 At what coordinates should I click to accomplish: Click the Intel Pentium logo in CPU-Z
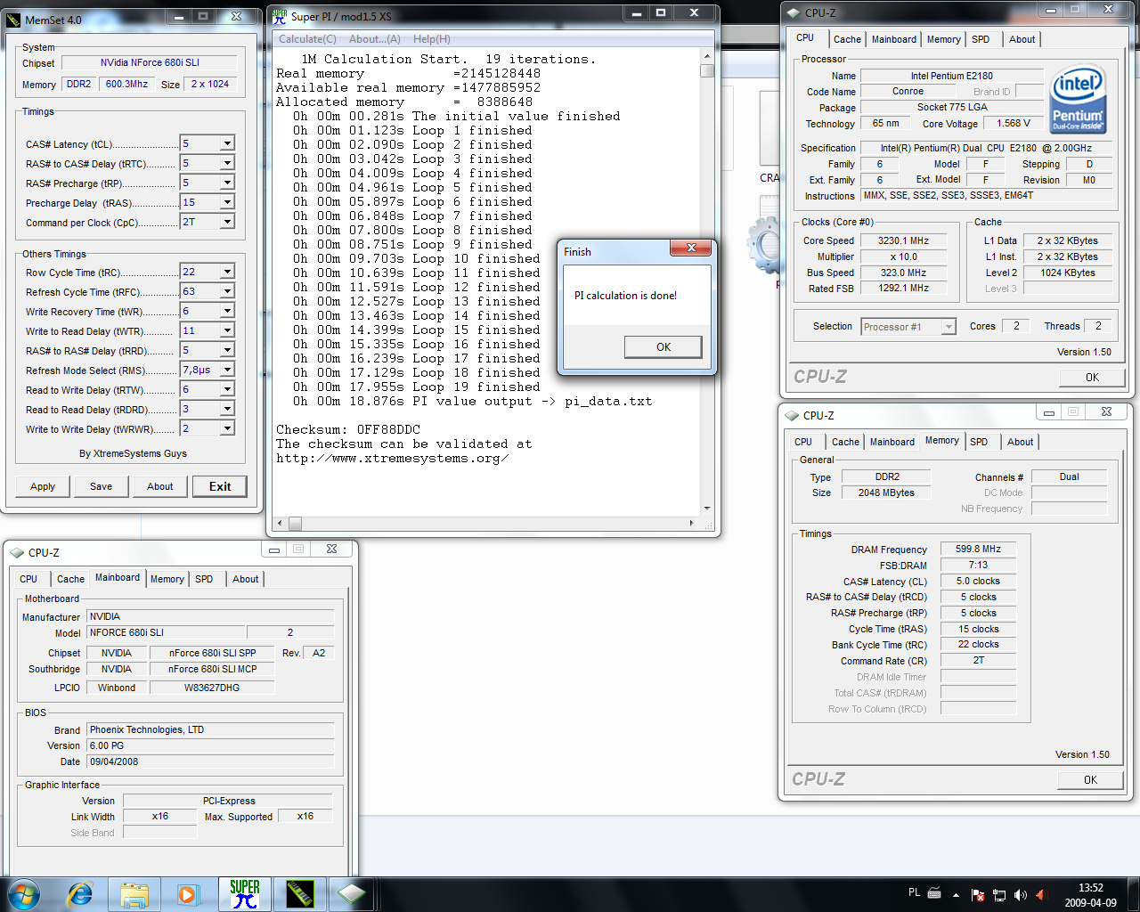1078,98
